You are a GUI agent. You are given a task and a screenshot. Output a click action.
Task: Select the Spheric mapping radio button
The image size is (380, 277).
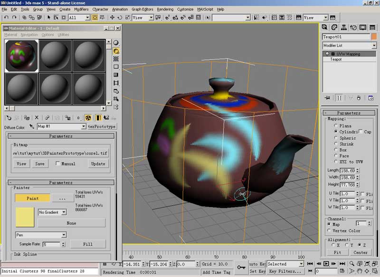pos(336,138)
